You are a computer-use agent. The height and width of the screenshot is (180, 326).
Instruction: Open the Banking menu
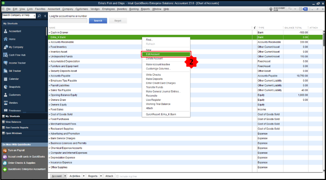[x=134, y=9]
